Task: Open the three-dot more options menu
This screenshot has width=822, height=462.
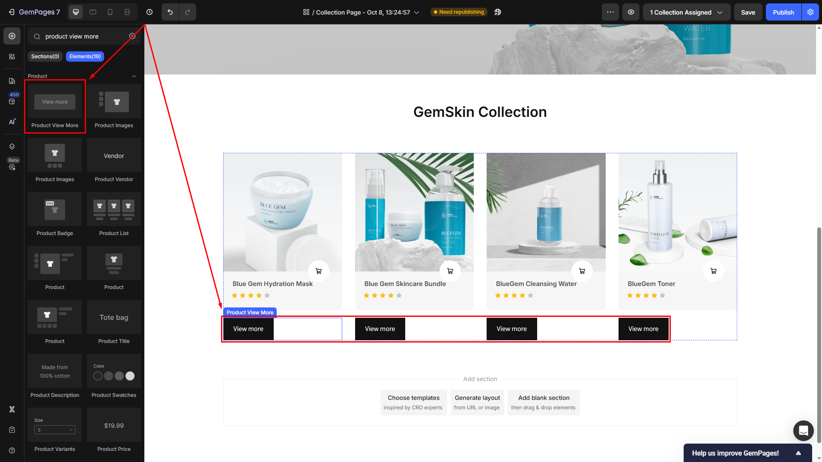Action: [610, 12]
